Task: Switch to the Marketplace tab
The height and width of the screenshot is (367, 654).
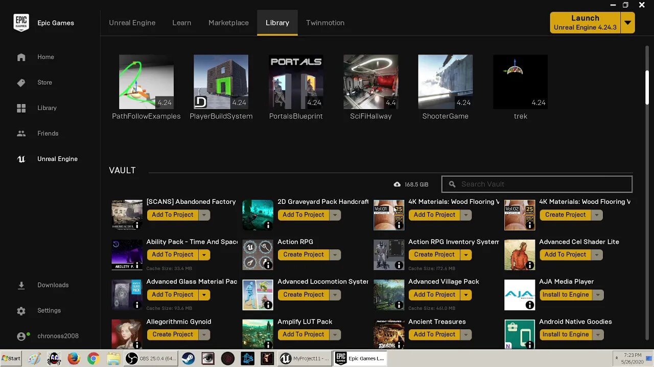Action: 228,23
